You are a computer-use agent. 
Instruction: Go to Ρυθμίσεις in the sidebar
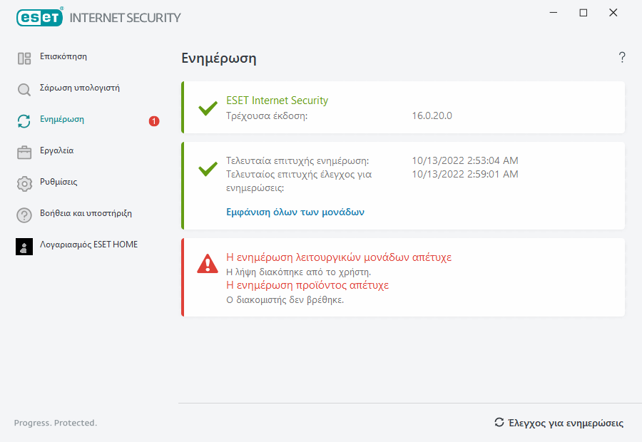tap(58, 183)
